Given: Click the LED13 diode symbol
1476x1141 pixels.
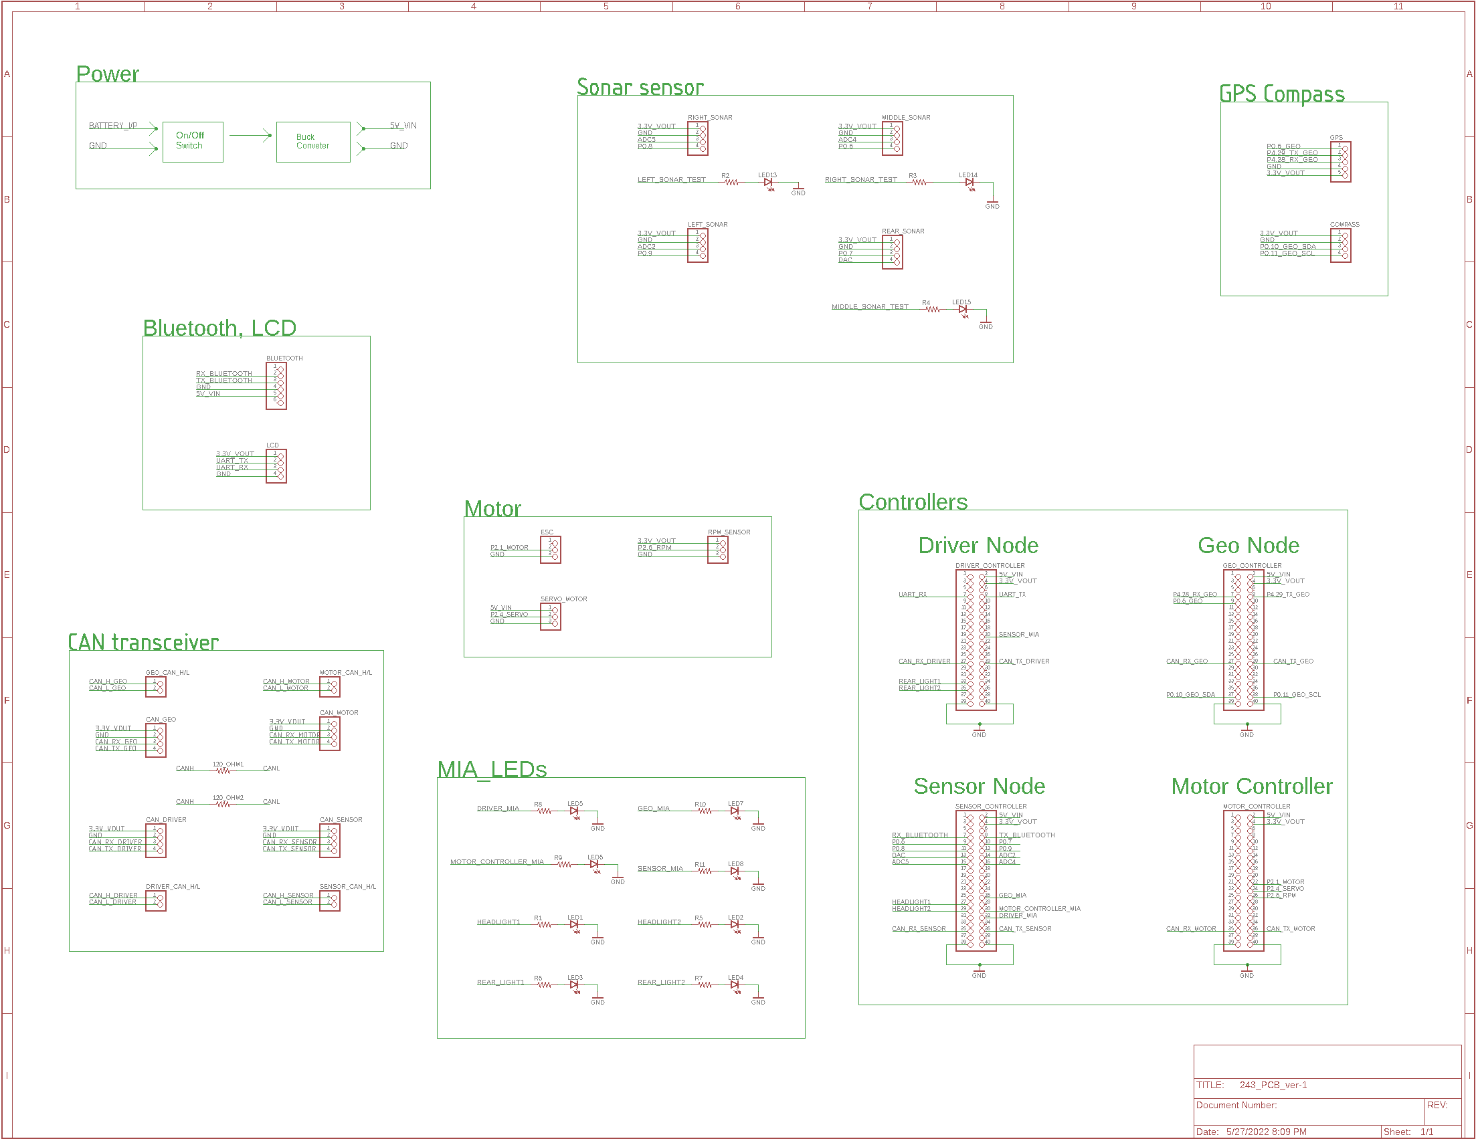Looking at the screenshot, I should pos(768,183).
